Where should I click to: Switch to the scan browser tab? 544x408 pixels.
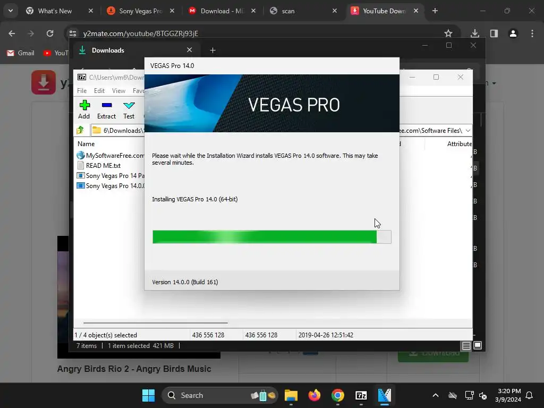pyautogui.click(x=303, y=11)
